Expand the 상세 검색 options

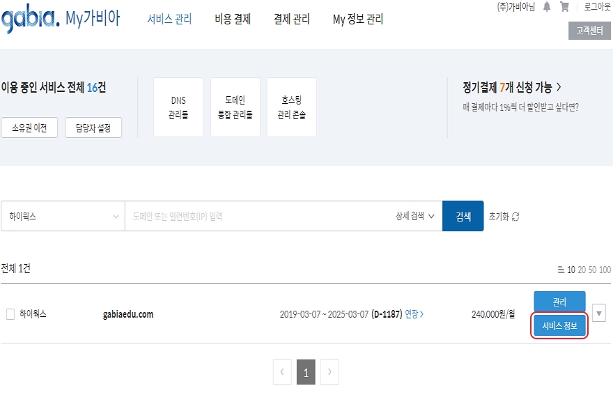coord(415,217)
